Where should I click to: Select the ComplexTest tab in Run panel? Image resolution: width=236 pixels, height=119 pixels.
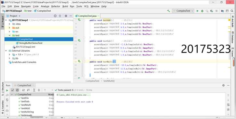point(24,85)
